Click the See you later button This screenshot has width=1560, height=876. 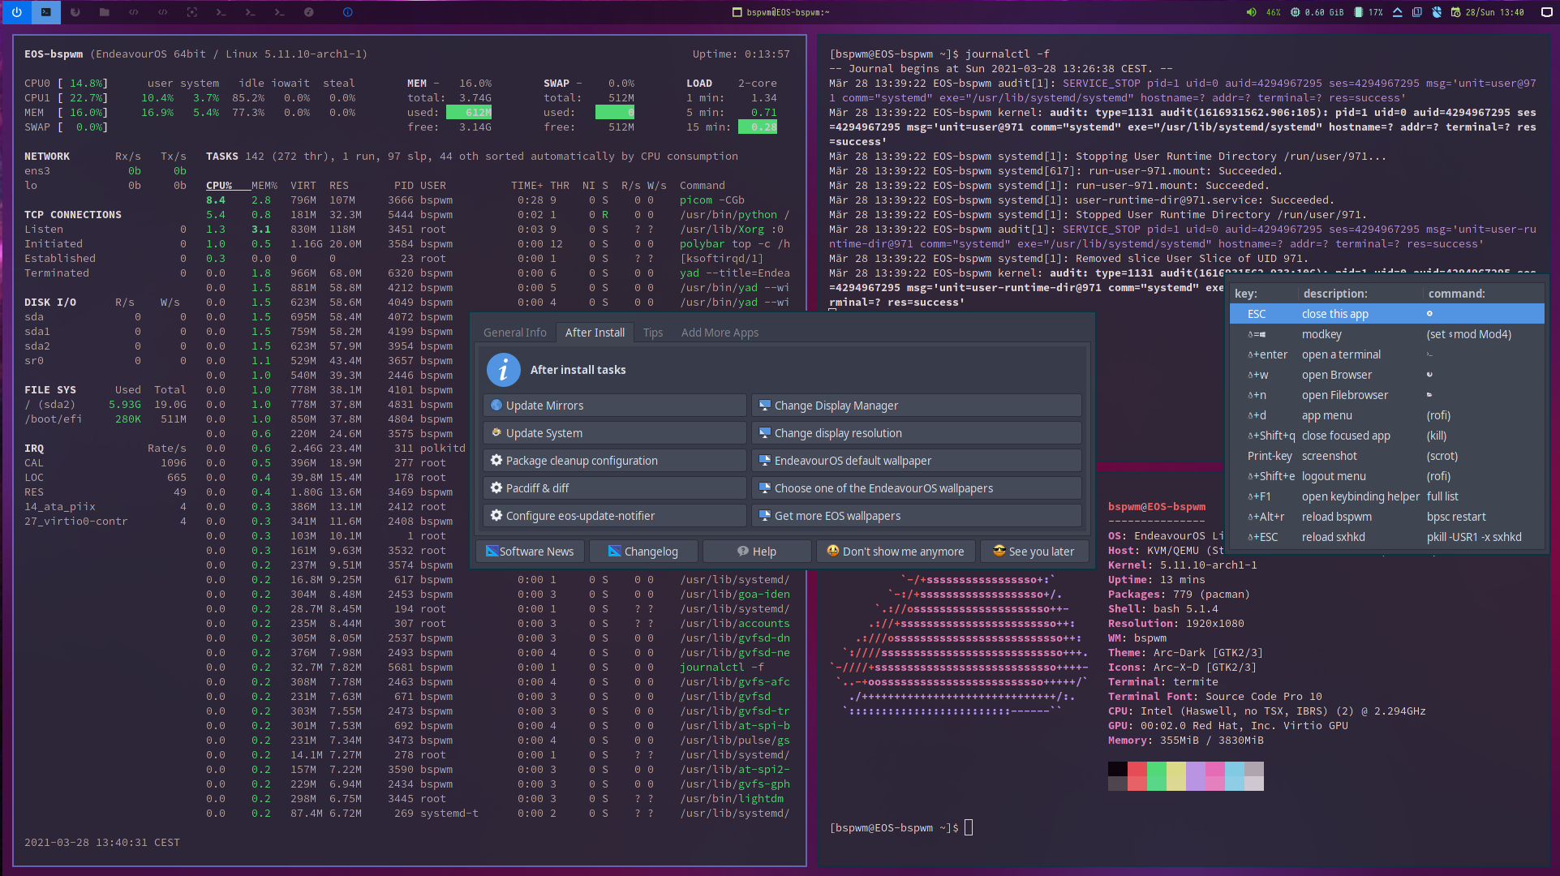(1034, 552)
